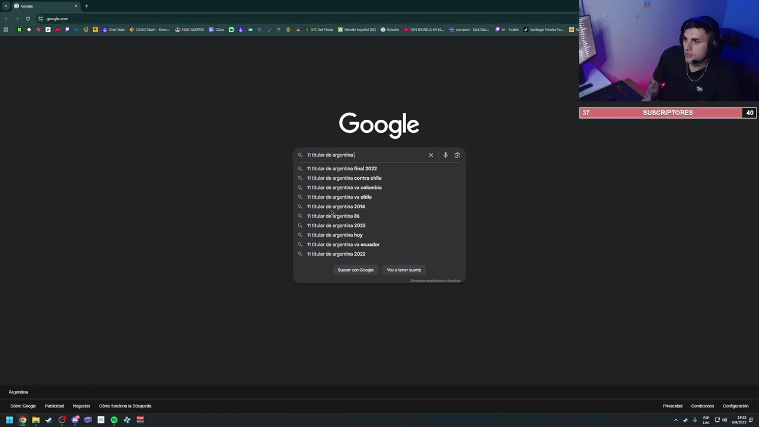Click Denunciar predicciones ofensivas link
The height and width of the screenshot is (427, 759).
pyautogui.click(x=435, y=281)
